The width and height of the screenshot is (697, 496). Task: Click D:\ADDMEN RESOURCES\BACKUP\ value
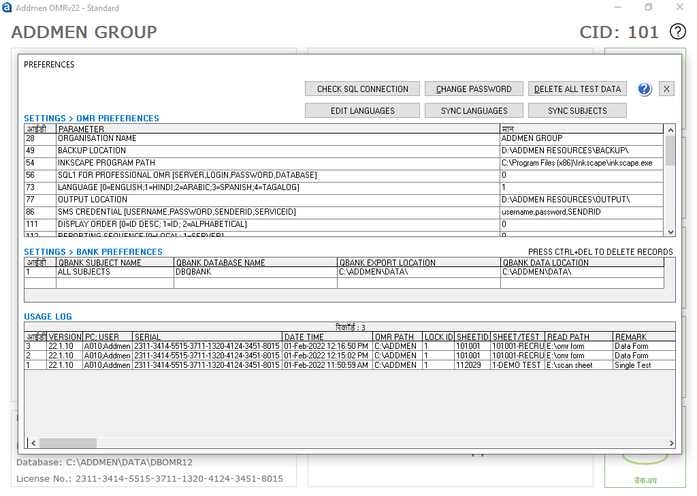(x=581, y=151)
